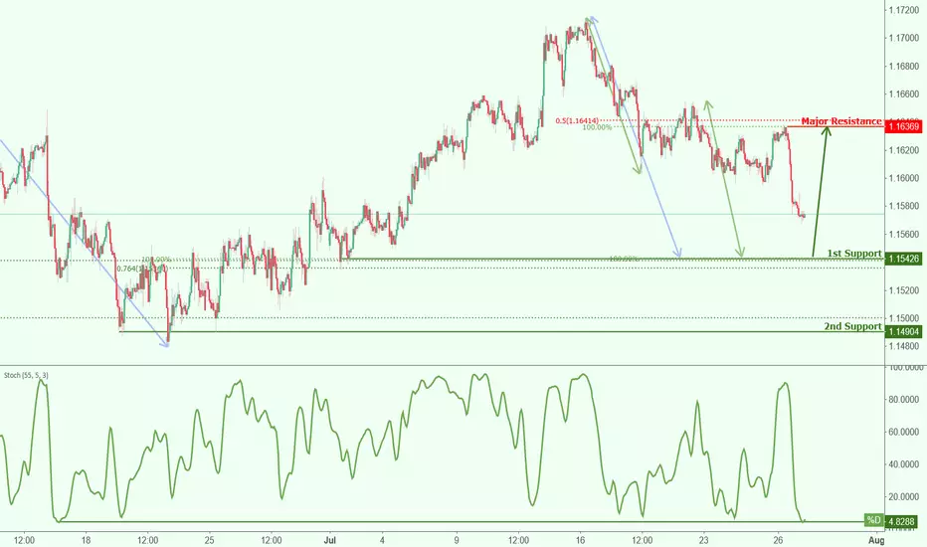Select the green 1.14904 price tag
Viewport: 927px width, 547px height.
[903, 332]
